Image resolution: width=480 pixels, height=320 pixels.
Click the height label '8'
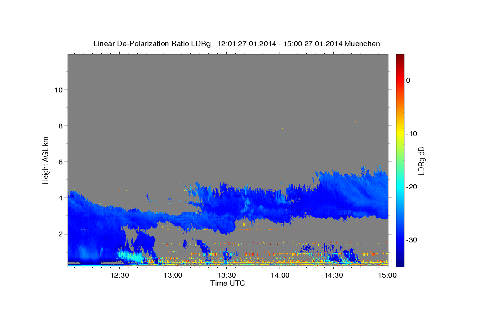(60, 126)
